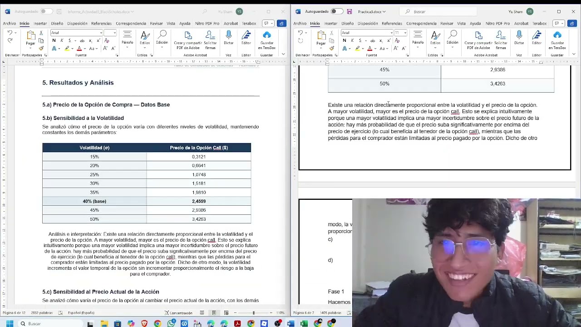Toggle subscript in Practica3 window ribbon
Image resolution: width=581 pixels, height=327 pixels.
[381, 41]
